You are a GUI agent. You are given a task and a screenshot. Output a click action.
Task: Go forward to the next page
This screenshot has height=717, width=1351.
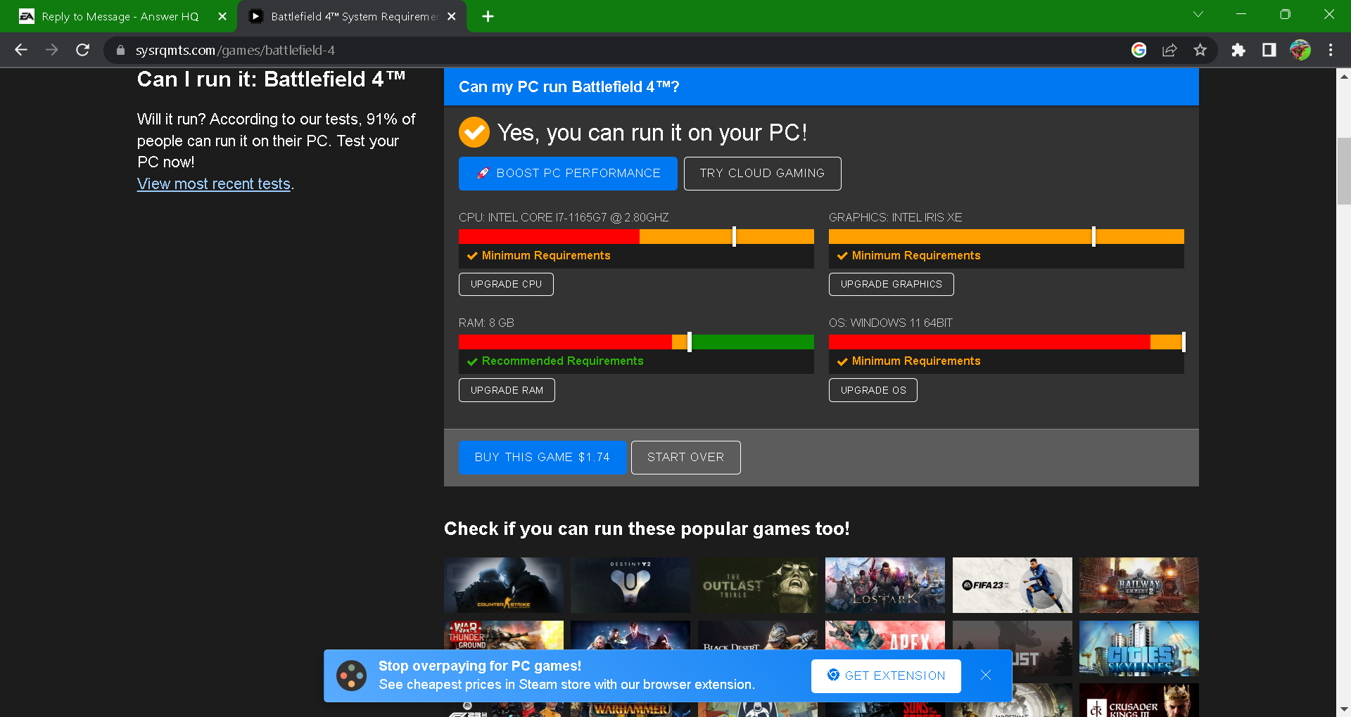(52, 50)
